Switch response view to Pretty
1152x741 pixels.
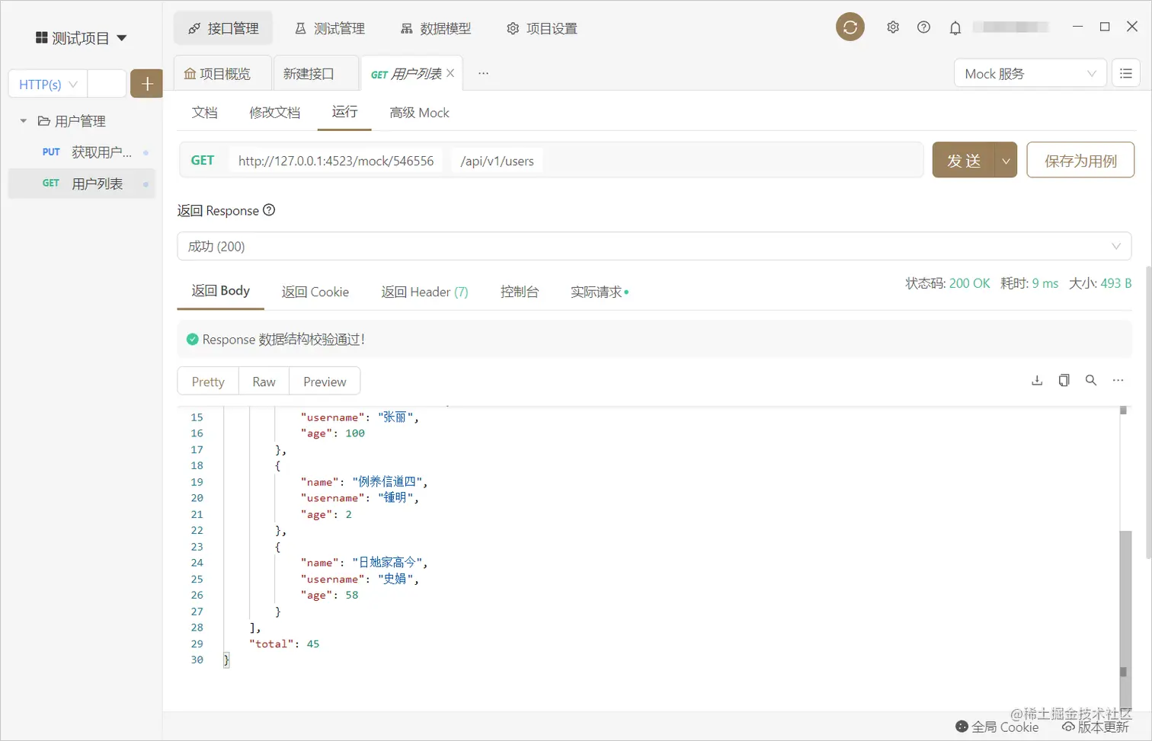208,382
